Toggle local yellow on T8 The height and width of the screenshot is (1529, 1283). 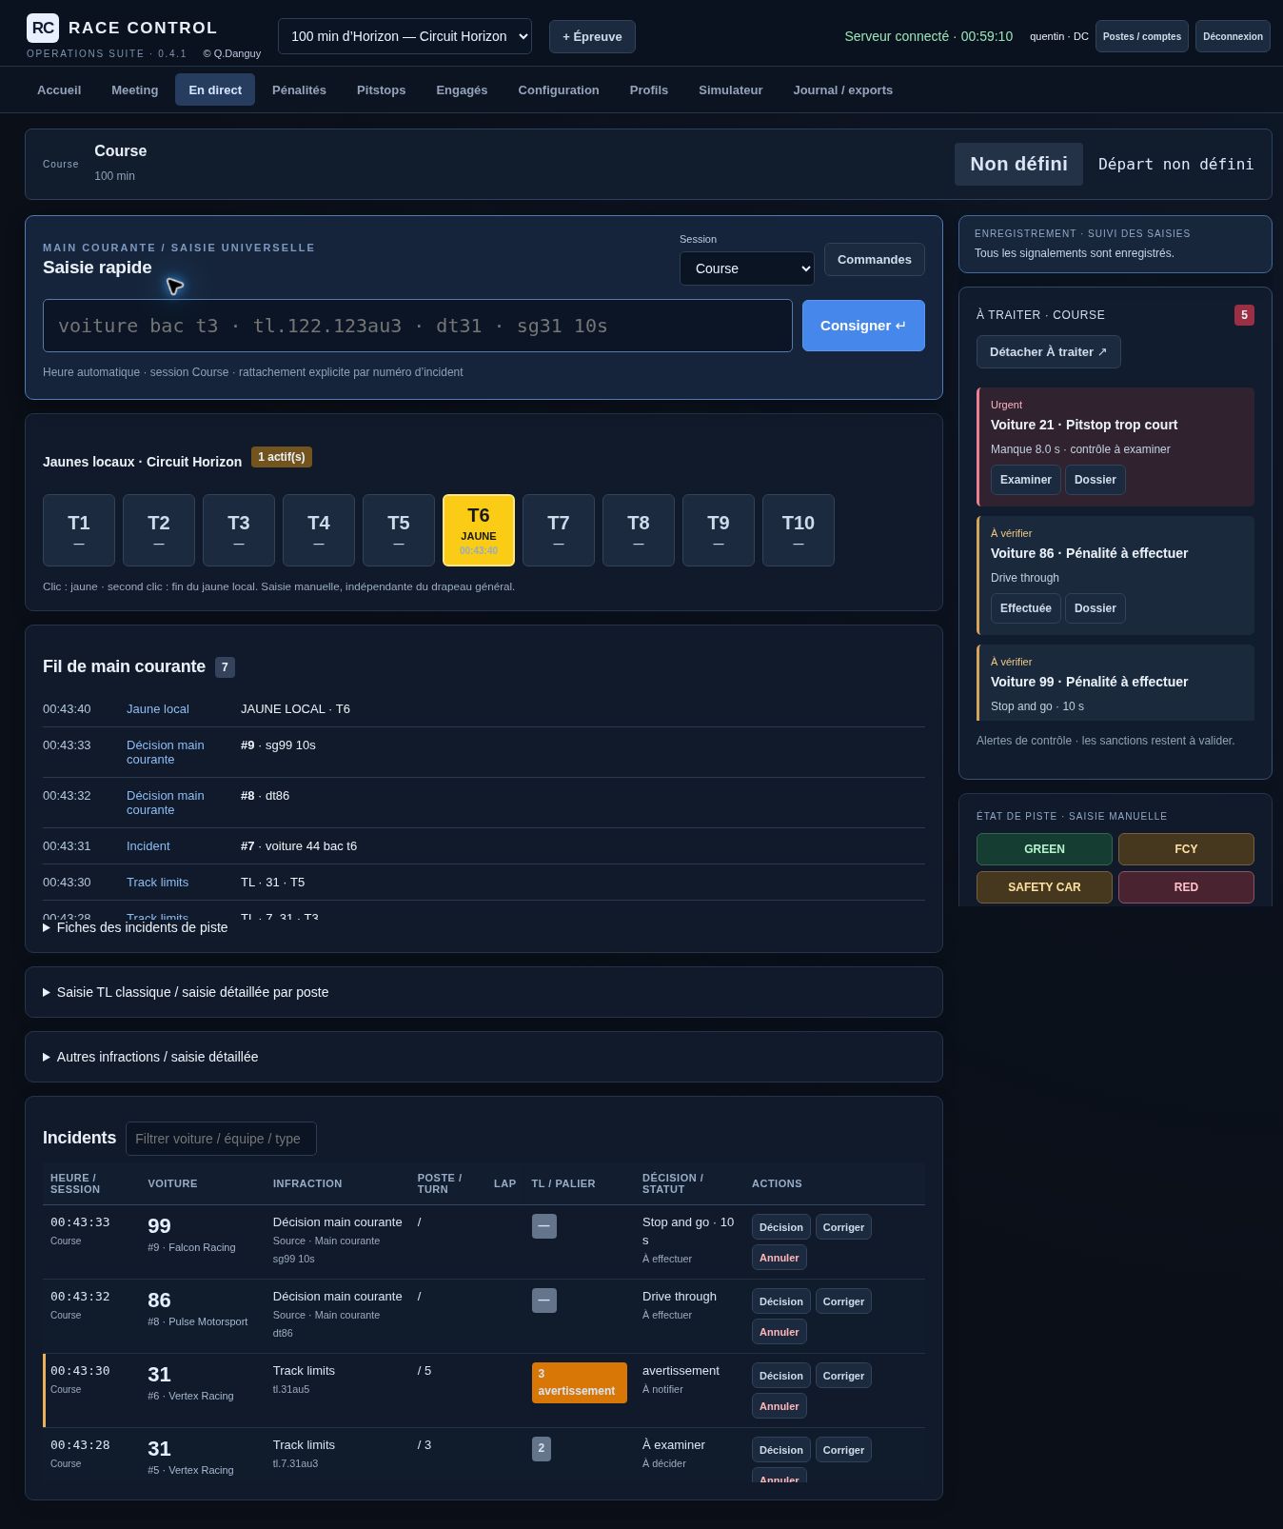point(639,530)
